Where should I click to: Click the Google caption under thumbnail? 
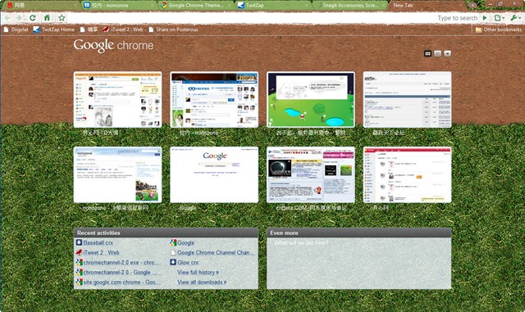pyautogui.click(x=188, y=208)
